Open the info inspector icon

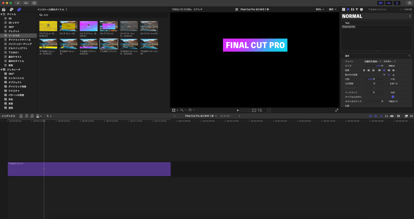point(361,9)
